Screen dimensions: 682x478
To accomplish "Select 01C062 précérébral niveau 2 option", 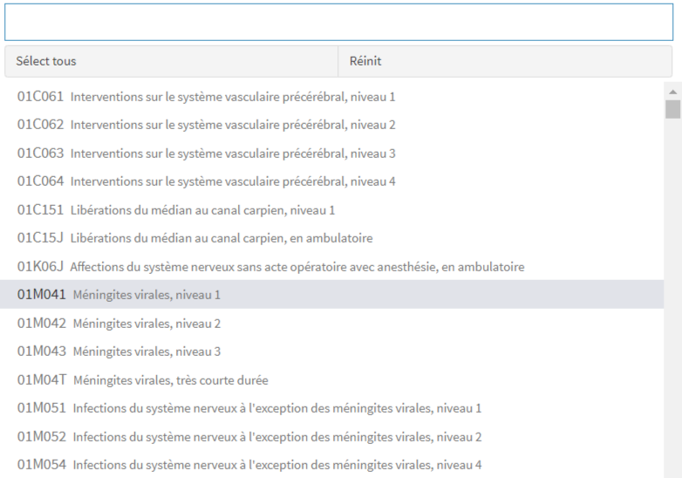I will tap(207, 125).
